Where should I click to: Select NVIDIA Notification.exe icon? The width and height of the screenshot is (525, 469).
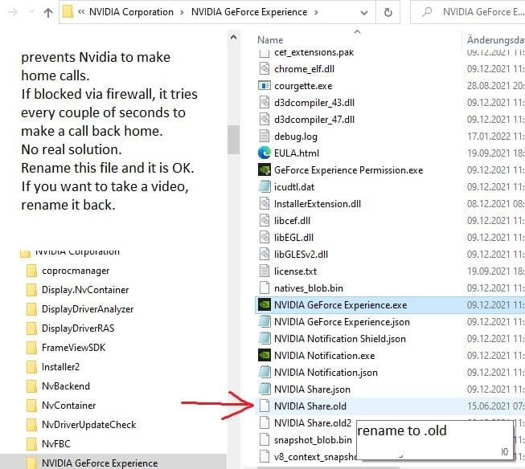pyautogui.click(x=265, y=355)
